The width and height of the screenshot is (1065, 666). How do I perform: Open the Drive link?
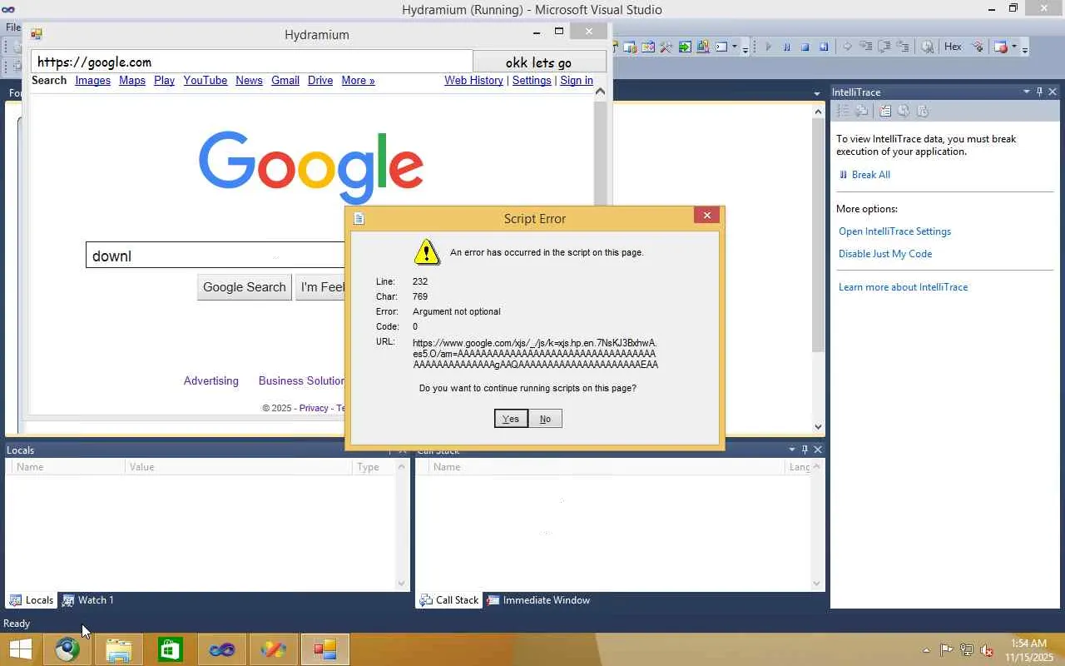pos(320,81)
